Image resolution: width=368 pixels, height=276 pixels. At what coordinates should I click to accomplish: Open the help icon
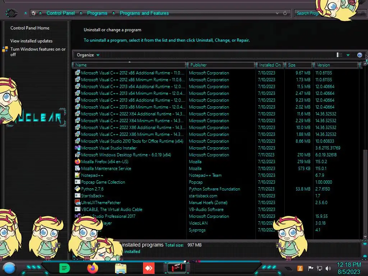click(x=359, y=55)
